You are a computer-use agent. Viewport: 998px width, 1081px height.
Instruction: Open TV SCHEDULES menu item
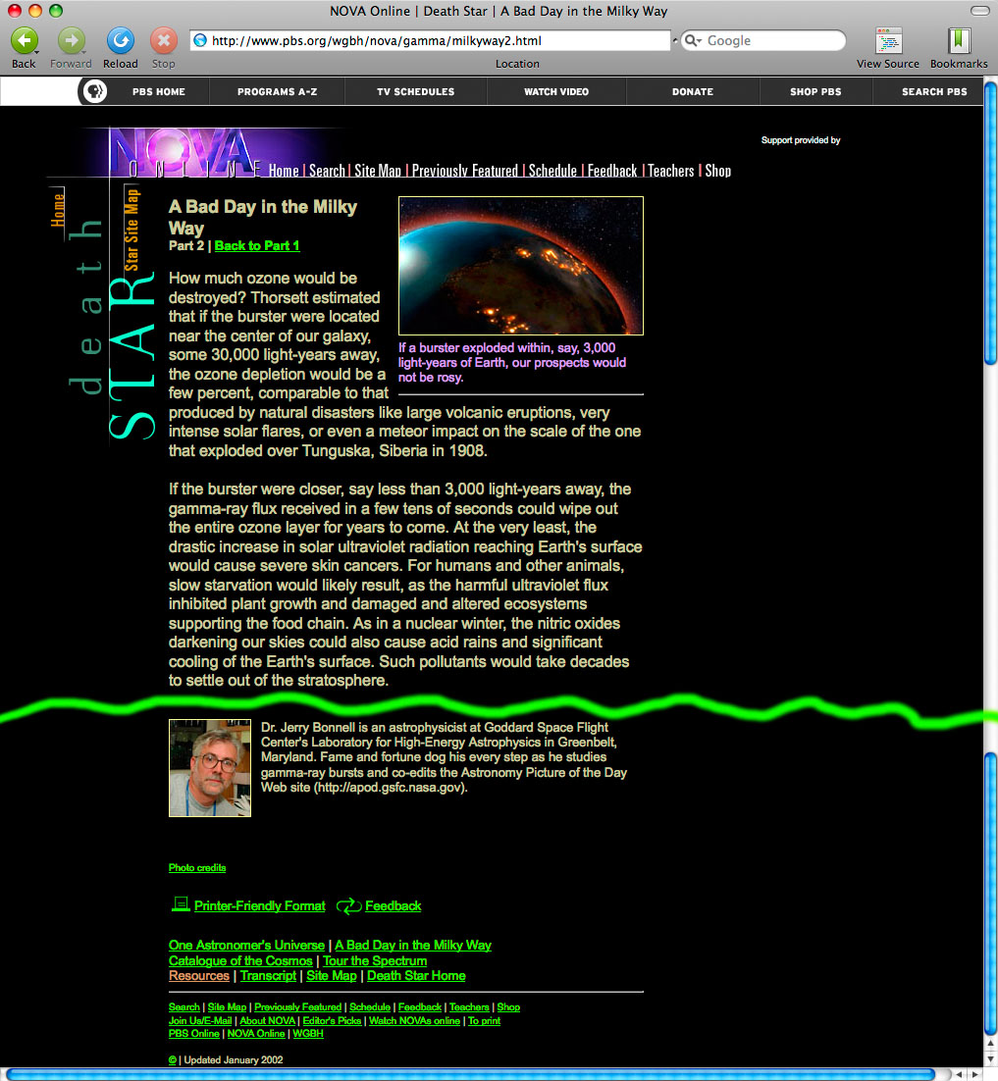click(416, 91)
